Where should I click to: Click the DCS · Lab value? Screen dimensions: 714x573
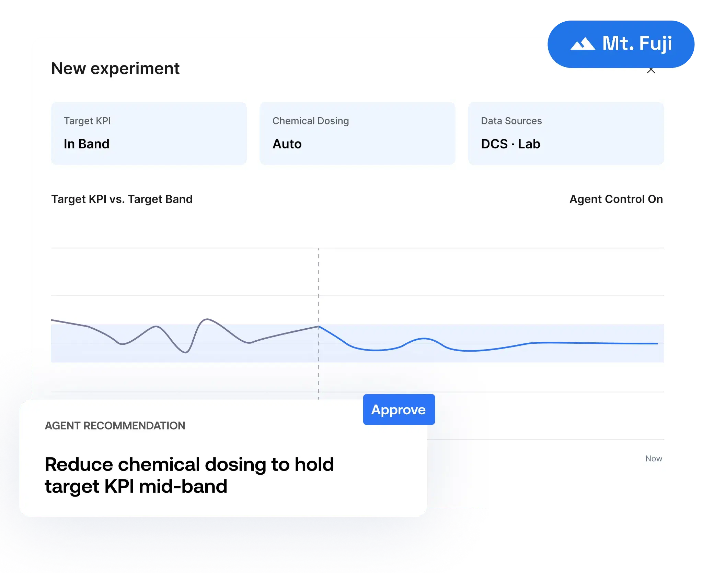[510, 144]
